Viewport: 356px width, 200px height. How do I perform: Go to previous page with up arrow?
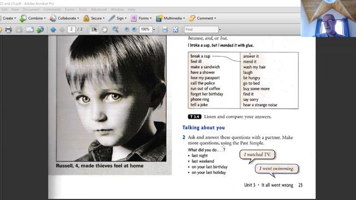pyautogui.click(x=53, y=29)
